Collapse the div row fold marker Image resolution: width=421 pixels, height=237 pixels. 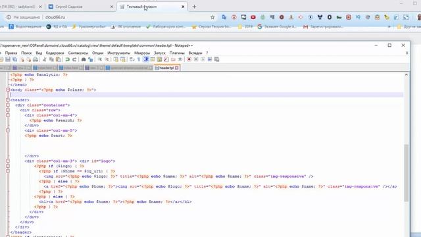8,110
